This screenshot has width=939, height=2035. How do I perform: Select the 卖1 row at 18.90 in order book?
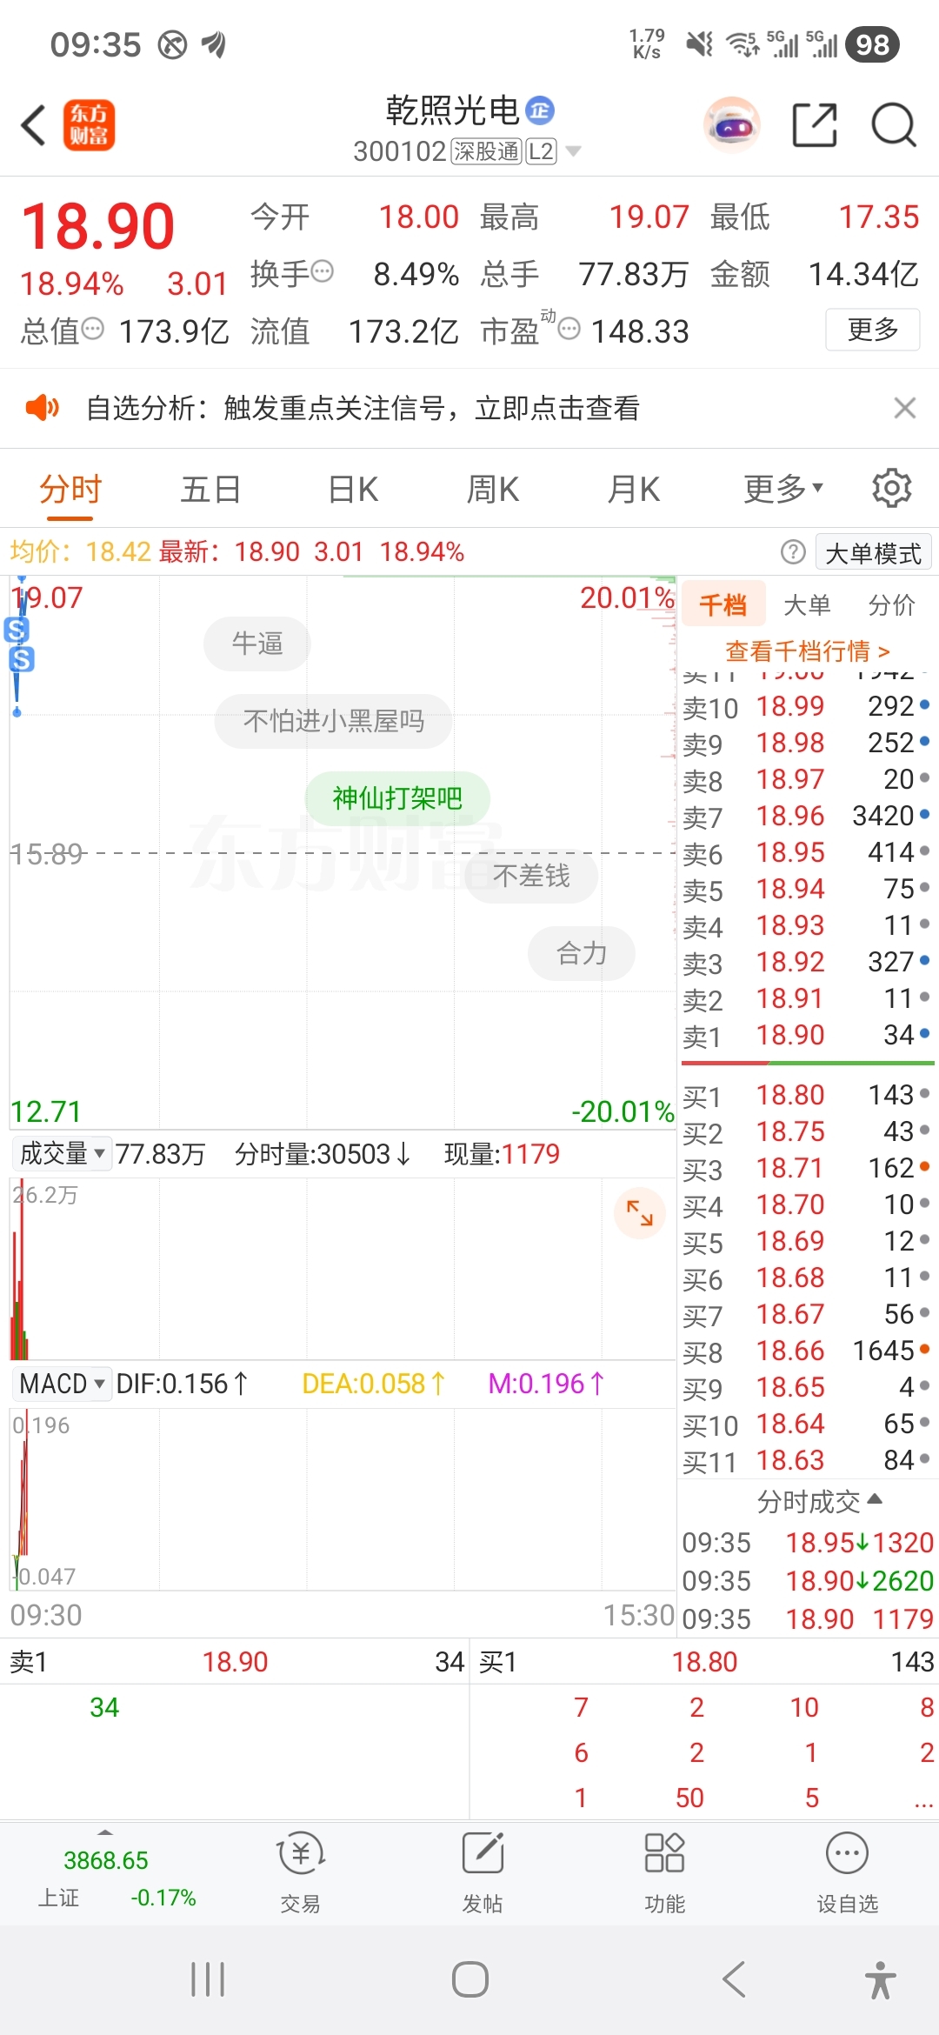click(807, 1035)
